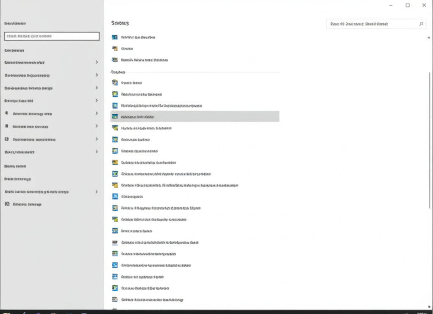Click the magnifier icon in the search box
Image resolution: width=433 pixels, height=314 pixels.
pos(421,24)
